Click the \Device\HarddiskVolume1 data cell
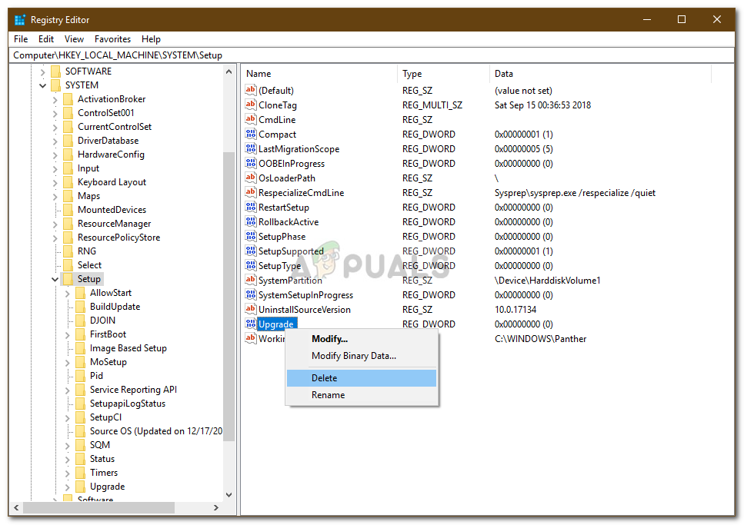This screenshot has width=744, height=525. [547, 281]
